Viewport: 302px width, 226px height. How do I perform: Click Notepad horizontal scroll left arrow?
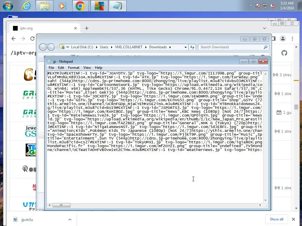coord(50,205)
